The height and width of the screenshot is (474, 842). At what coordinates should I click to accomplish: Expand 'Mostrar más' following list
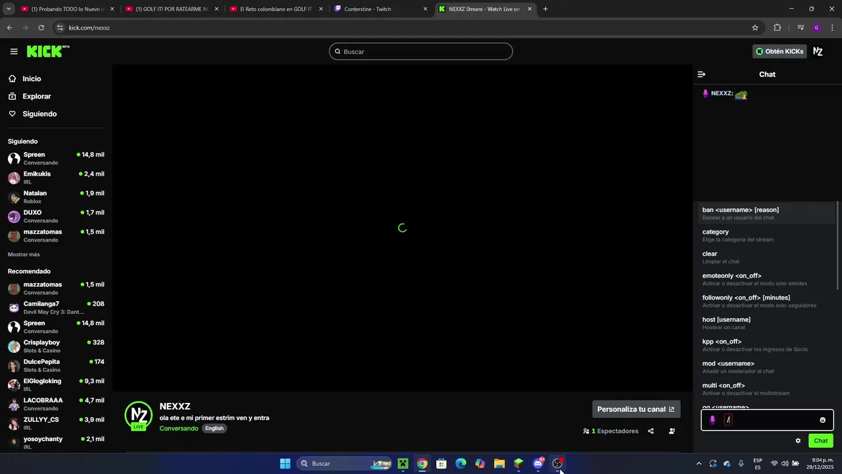(24, 254)
